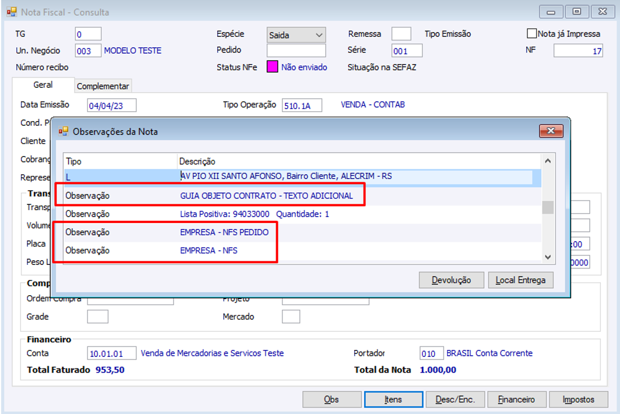The height and width of the screenshot is (414, 620).
Task: Click the Devolução button
Action: click(451, 280)
